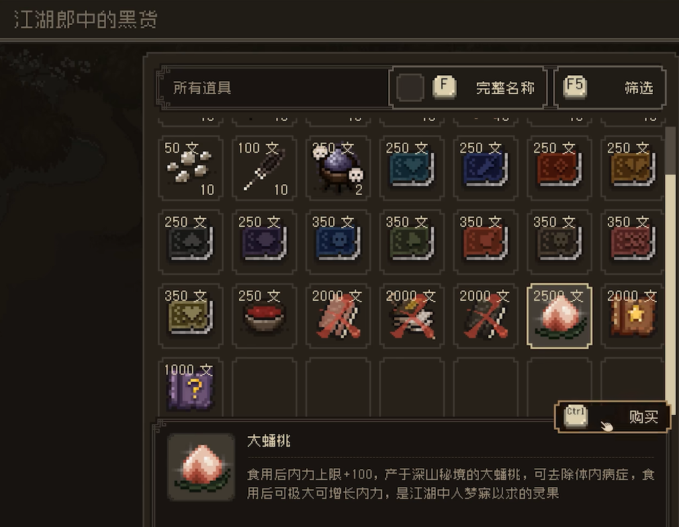Pick the poison cauldron with skulls
Screen dimensions: 679x527
pos(338,168)
